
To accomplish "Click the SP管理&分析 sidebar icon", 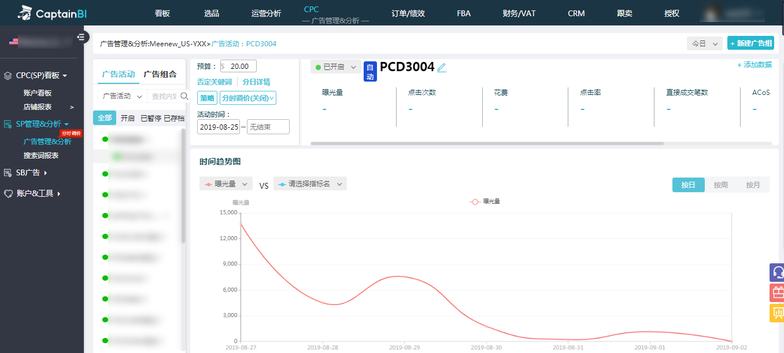I will pyautogui.click(x=8, y=124).
